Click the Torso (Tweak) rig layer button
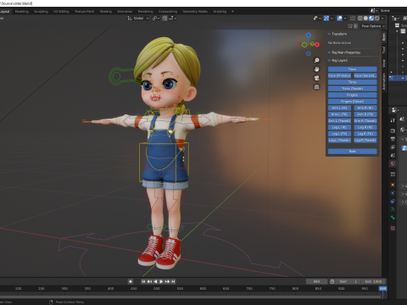 tap(353, 88)
